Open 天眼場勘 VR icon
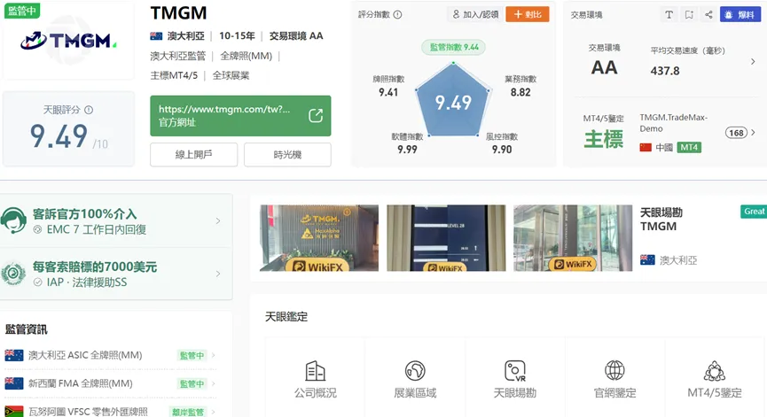This screenshot has width=767, height=417. click(x=515, y=371)
